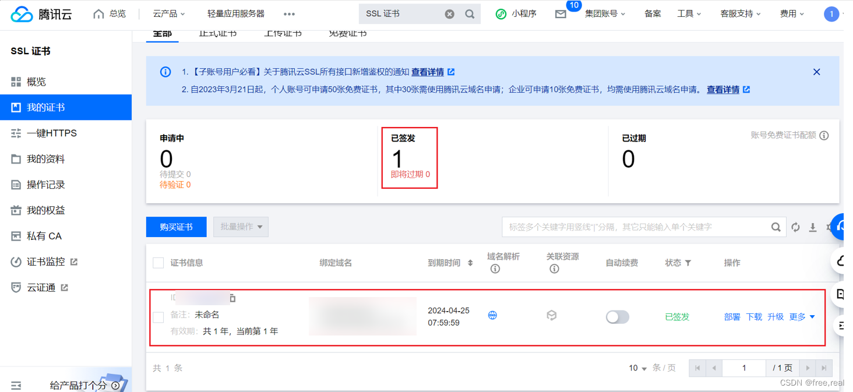Screen dimensions: 853x392
Task: Expand the 客服支持 dropdown
Action: (741, 13)
